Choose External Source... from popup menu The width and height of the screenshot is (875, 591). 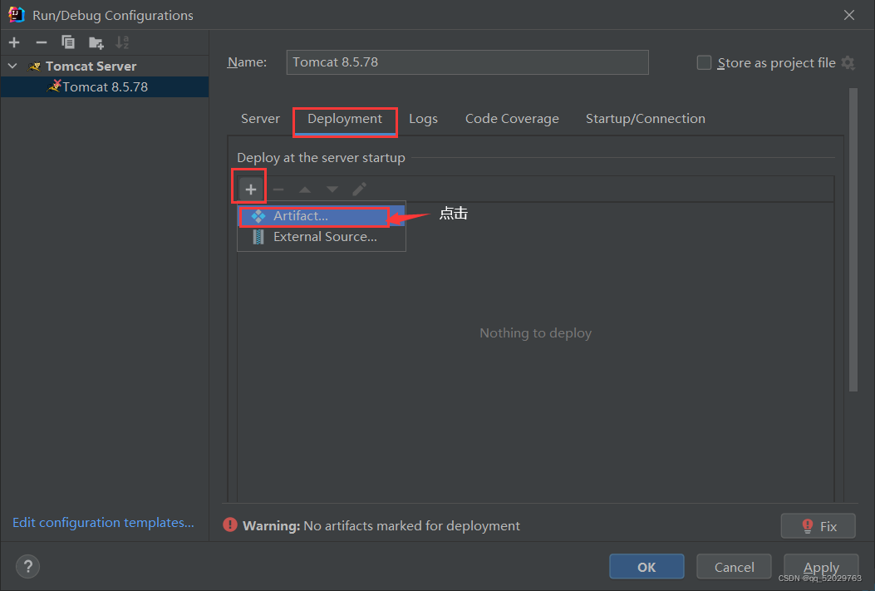(322, 237)
